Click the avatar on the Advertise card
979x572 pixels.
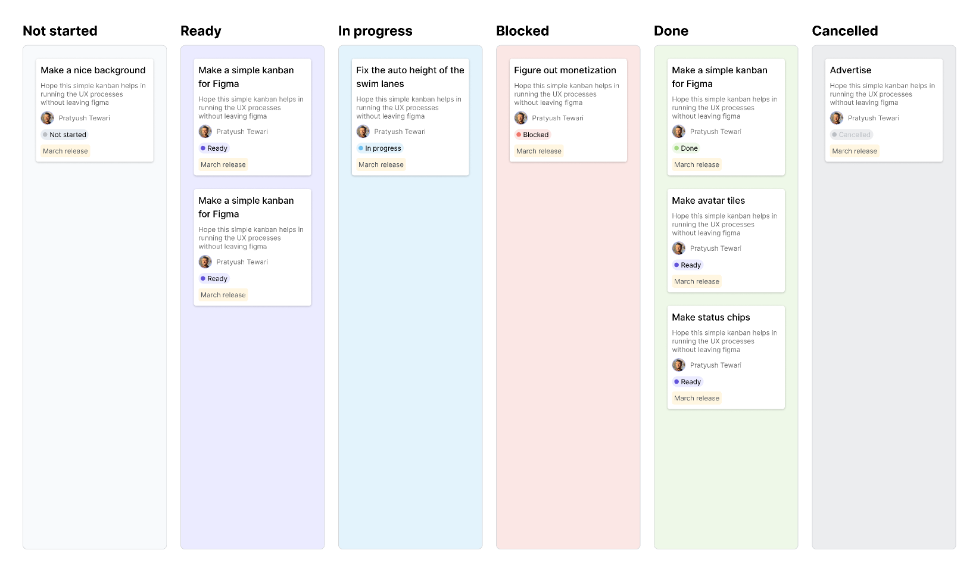[x=836, y=118]
